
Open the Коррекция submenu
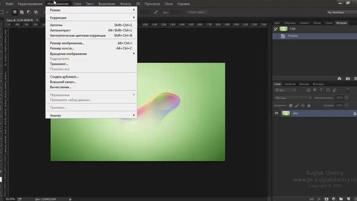[x=91, y=17]
